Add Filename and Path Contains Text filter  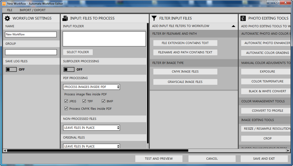(185, 52)
